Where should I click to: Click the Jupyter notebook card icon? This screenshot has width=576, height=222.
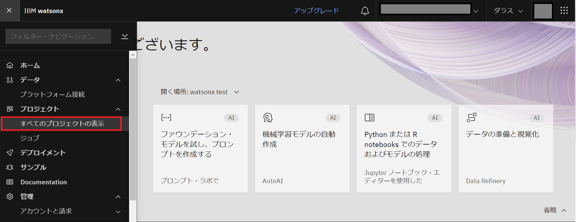point(369,118)
